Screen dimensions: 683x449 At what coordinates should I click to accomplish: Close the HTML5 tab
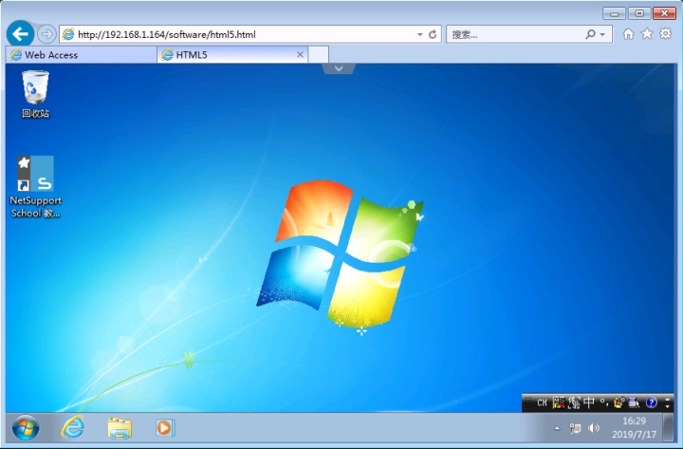300,54
